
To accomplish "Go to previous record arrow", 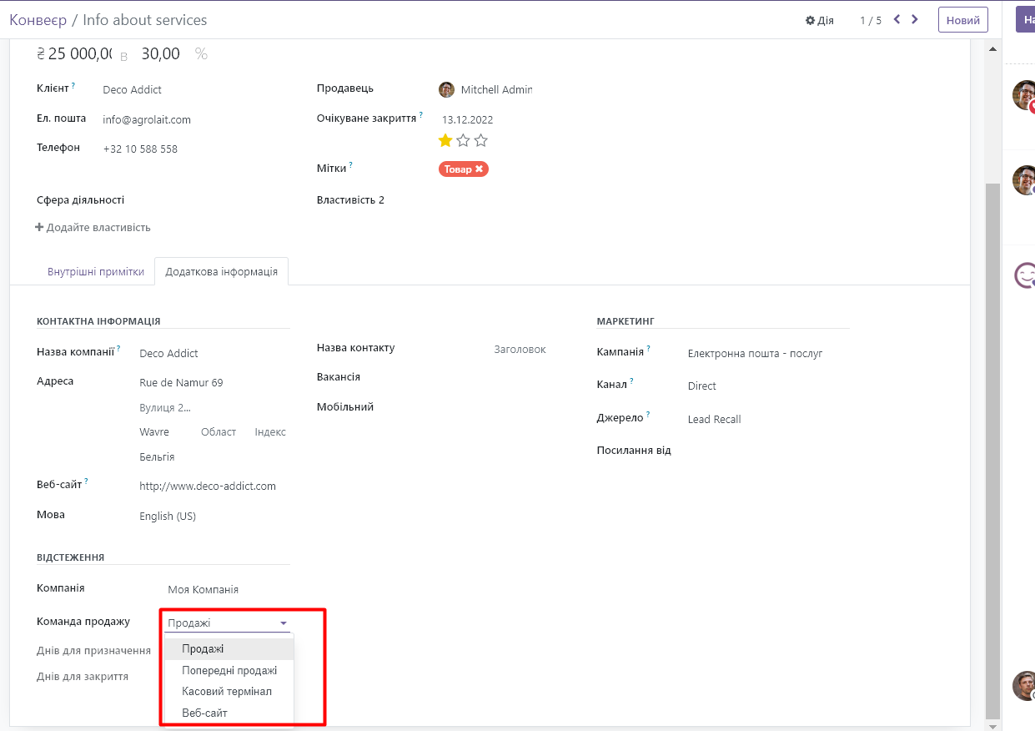I will pyautogui.click(x=897, y=19).
